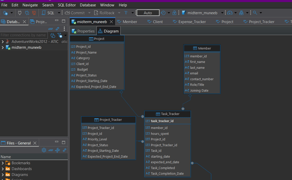Click the expand all plus icon in Files
Image resolution: width=292 pixels, height=180 pixels.
(57, 150)
